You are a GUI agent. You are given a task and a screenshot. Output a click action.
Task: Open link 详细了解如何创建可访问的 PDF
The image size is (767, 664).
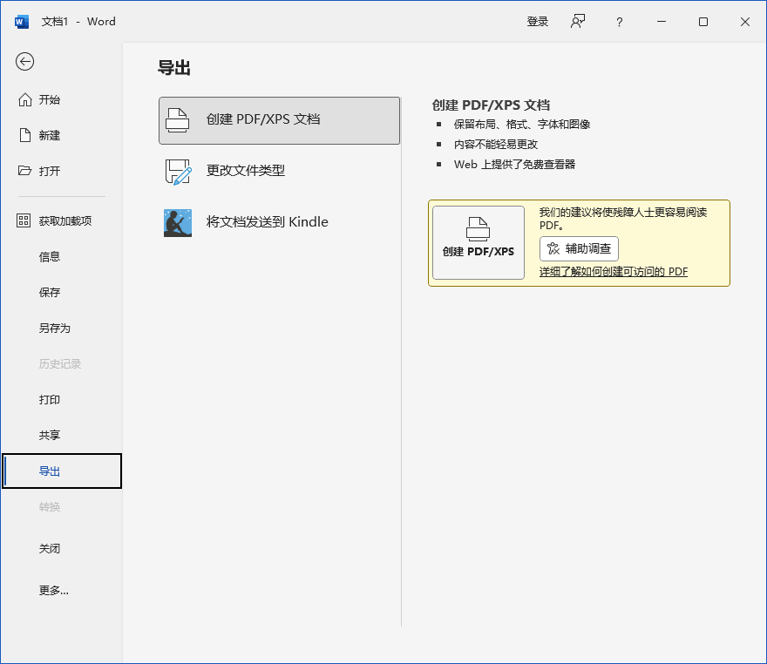pyautogui.click(x=613, y=272)
